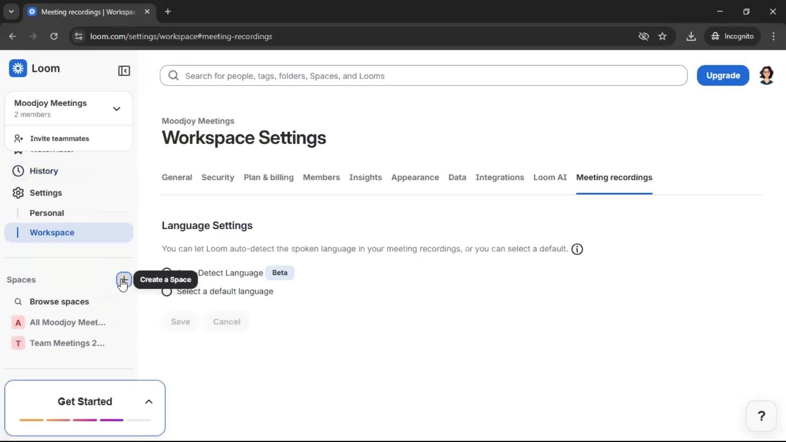Open the help question mark bubble

tap(761, 415)
